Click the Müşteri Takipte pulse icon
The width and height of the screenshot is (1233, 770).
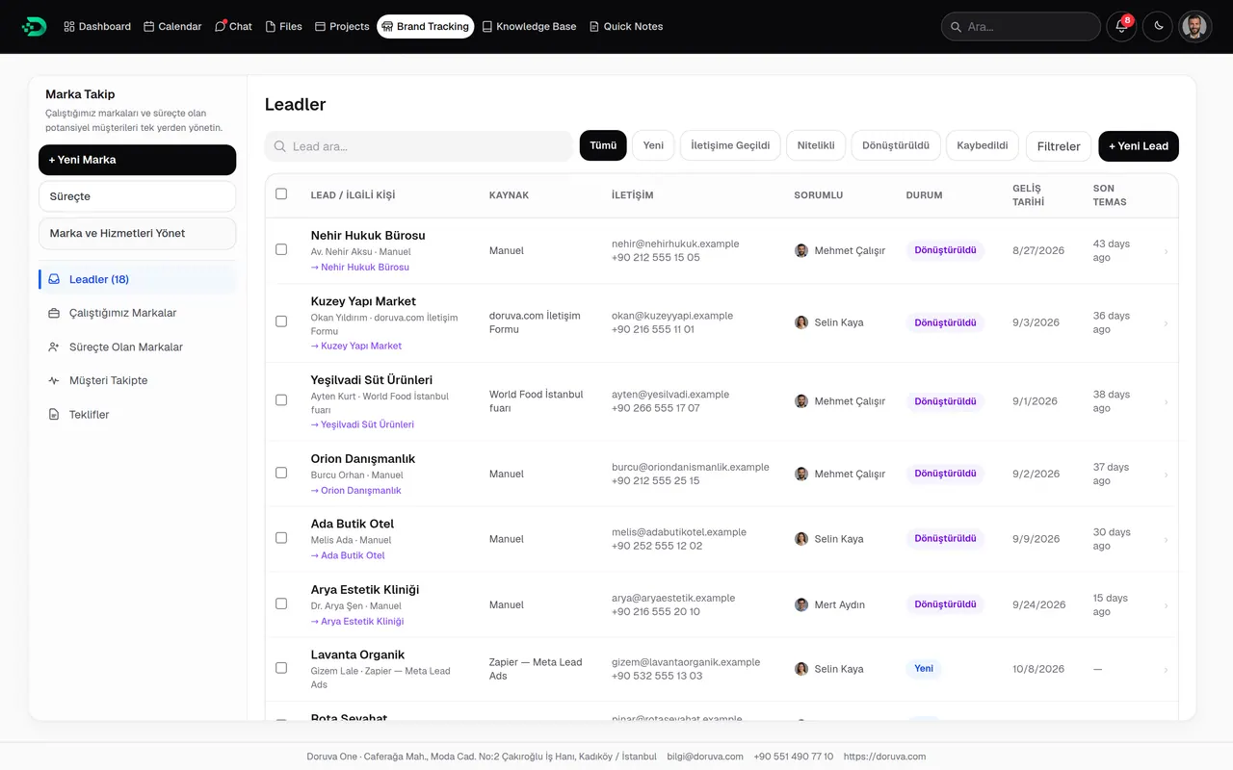tap(55, 380)
